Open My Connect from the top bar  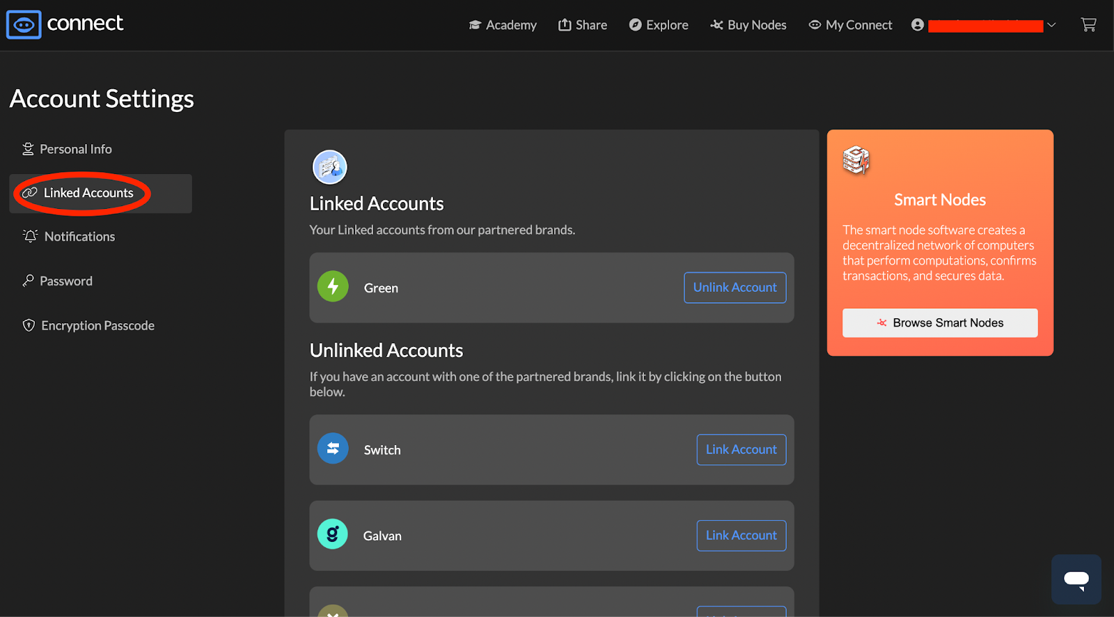(850, 25)
